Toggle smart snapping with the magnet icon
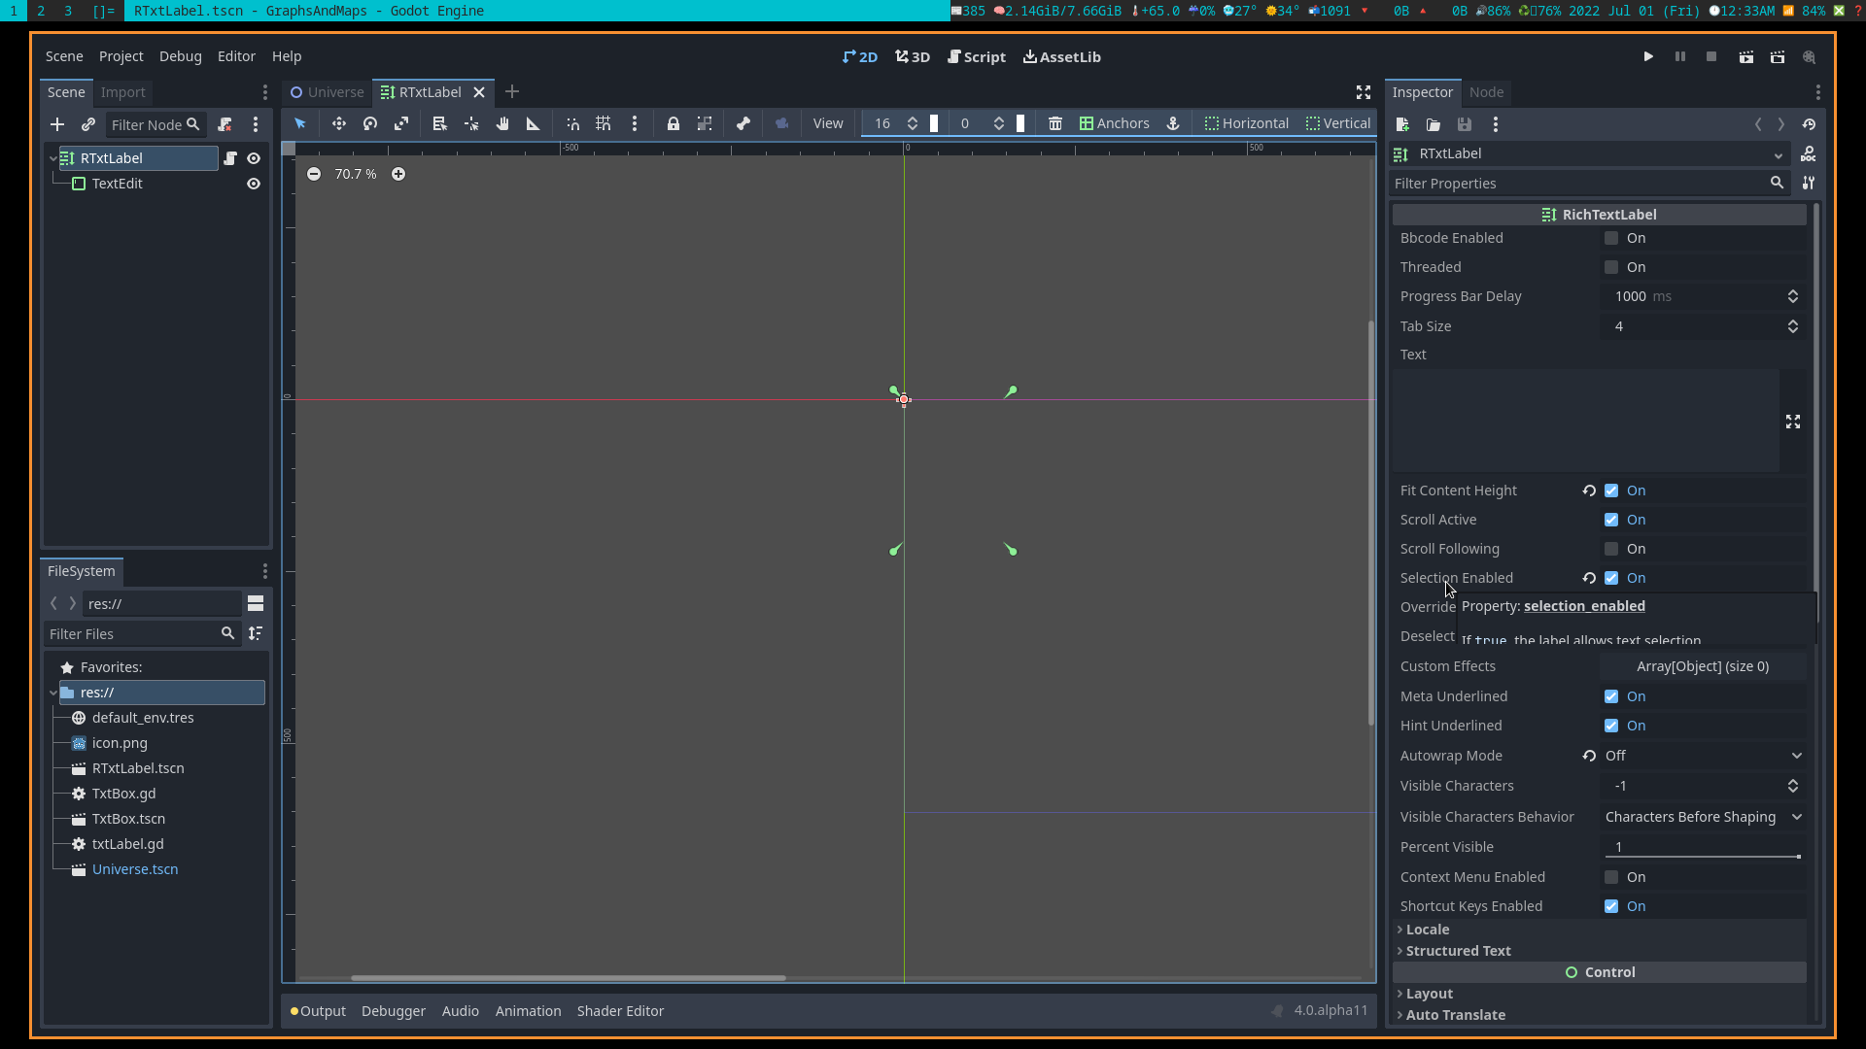 point(572,123)
